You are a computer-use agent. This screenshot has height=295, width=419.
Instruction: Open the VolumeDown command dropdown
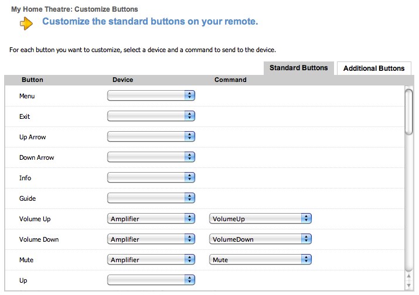260,239
